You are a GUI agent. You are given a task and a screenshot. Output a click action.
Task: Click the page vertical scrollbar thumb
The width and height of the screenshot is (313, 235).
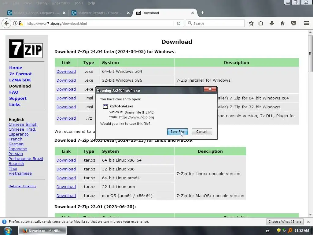(x=310, y=54)
